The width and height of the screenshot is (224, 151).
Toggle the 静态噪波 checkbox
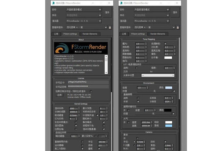click(103, 122)
